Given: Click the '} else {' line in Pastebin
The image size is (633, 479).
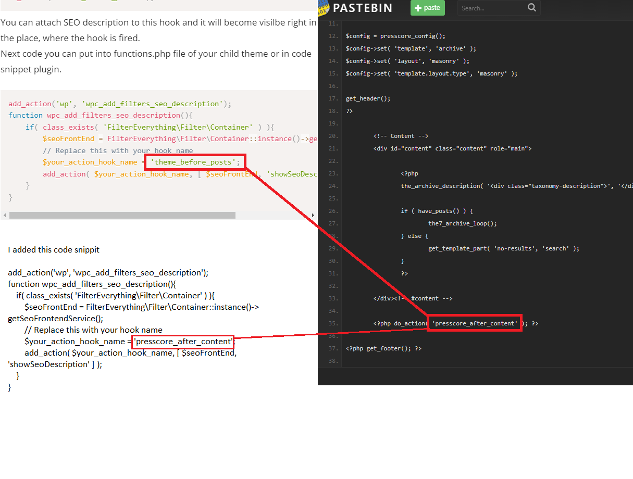Looking at the screenshot, I should 414,236.
